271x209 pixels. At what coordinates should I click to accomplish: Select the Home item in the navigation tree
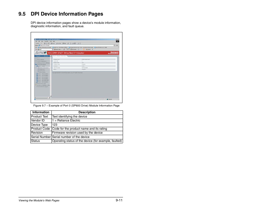(38, 58)
